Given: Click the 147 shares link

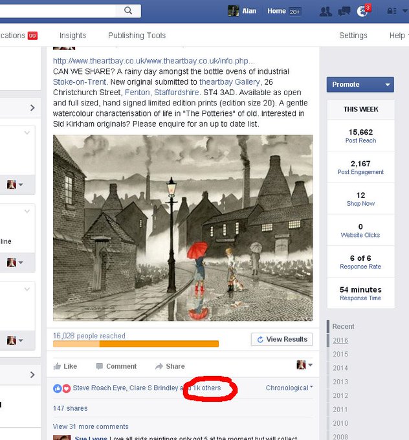Looking at the screenshot, I should 70,408.
